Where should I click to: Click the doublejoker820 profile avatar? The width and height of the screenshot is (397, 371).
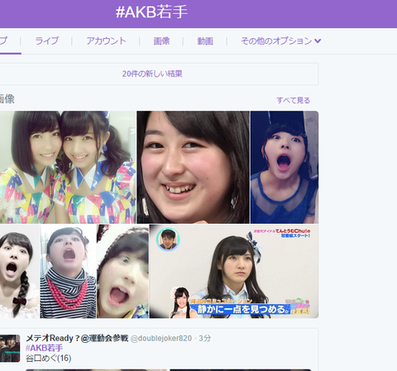click(x=10, y=348)
